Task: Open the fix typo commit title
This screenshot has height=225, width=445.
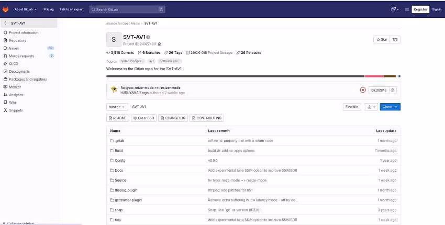Action: (x=150, y=88)
